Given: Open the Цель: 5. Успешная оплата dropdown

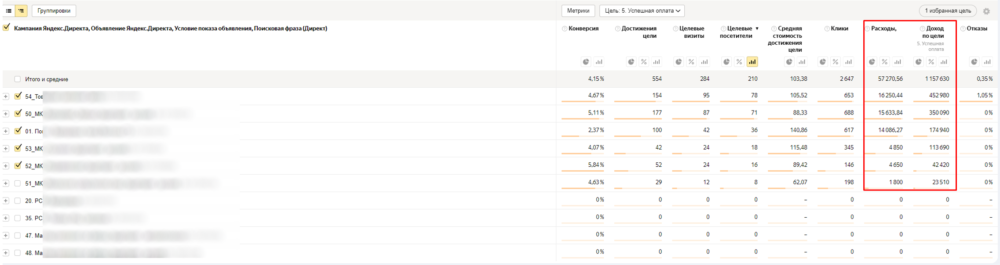Looking at the screenshot, I should [x=642, y=11].
